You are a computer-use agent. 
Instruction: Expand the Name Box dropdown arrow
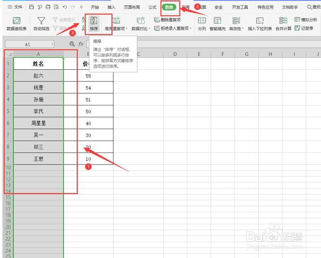coord(53,44)
